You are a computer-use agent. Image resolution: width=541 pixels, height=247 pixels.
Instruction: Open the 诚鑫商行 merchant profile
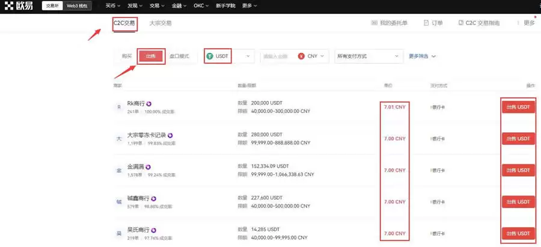(138, 198)
